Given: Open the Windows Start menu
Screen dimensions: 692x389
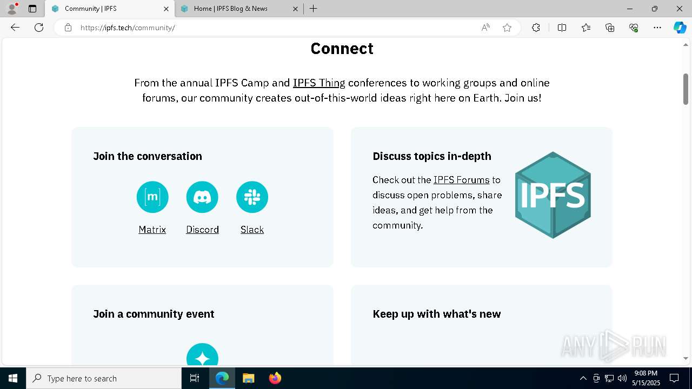Looking at the screenshot, I should point(13,378).
